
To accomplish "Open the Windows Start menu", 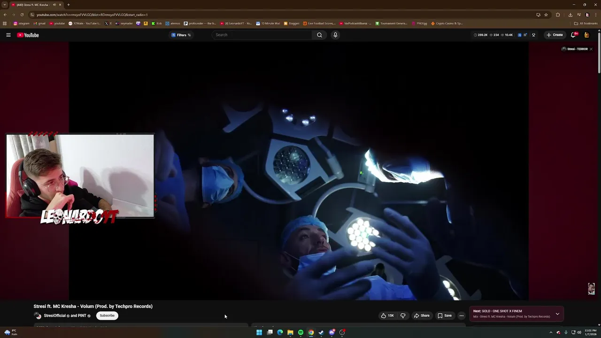I will [x=259, y=332].
